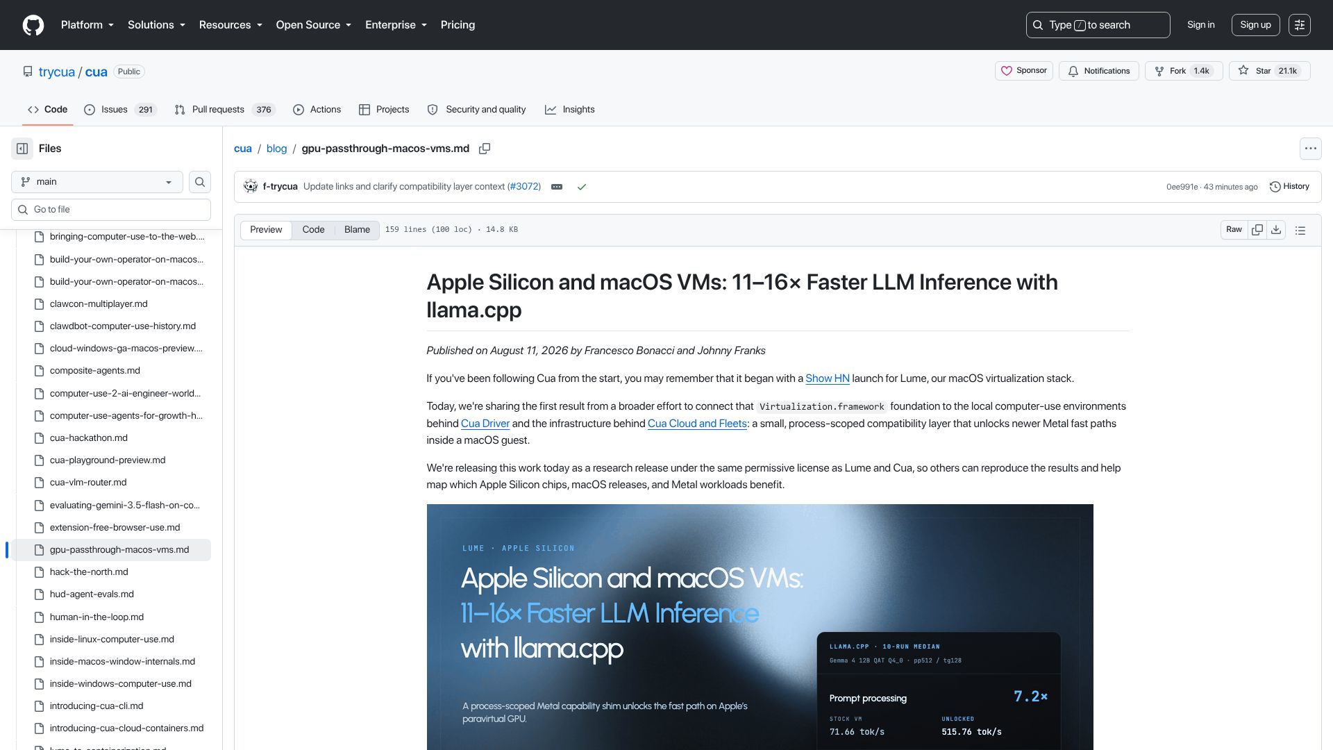Fork the repository

tap(1184, 71)
